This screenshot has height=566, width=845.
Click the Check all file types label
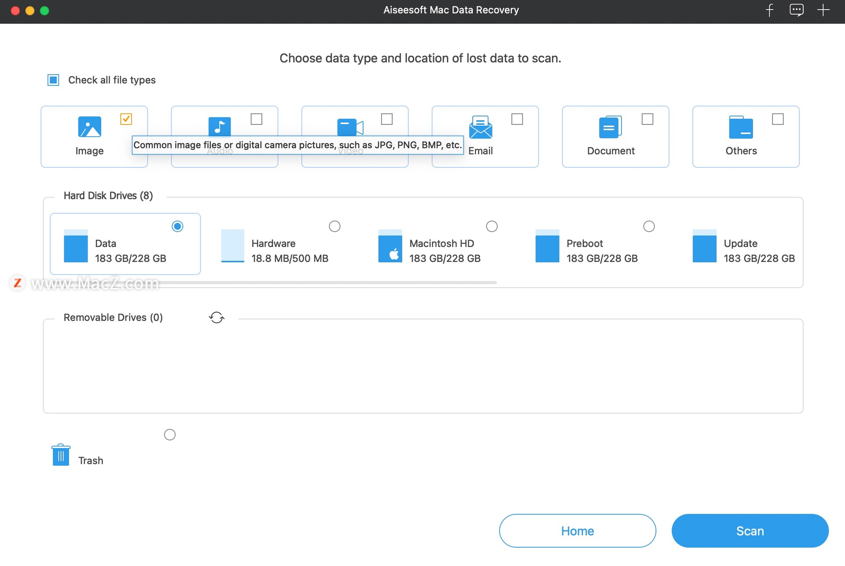coord(112,80)
